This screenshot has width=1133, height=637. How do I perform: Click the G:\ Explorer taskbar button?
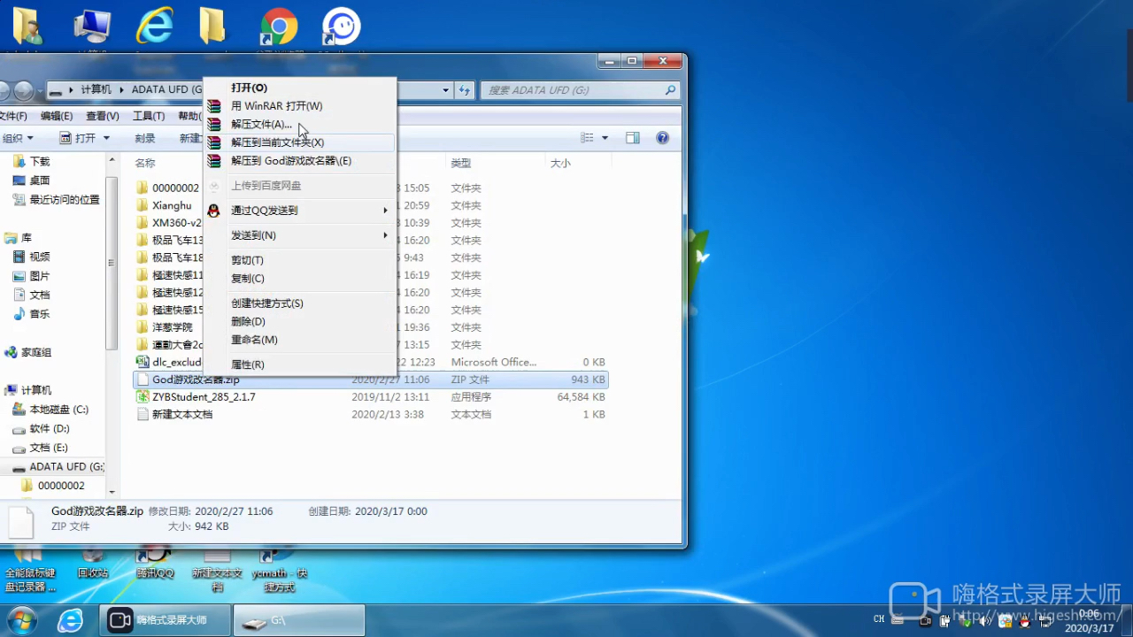click(299, 620)
